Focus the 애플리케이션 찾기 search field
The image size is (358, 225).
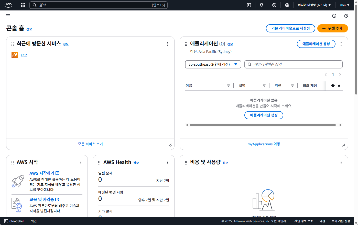(294, 64)
